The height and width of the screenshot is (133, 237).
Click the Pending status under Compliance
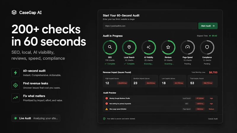pos(207,64)
